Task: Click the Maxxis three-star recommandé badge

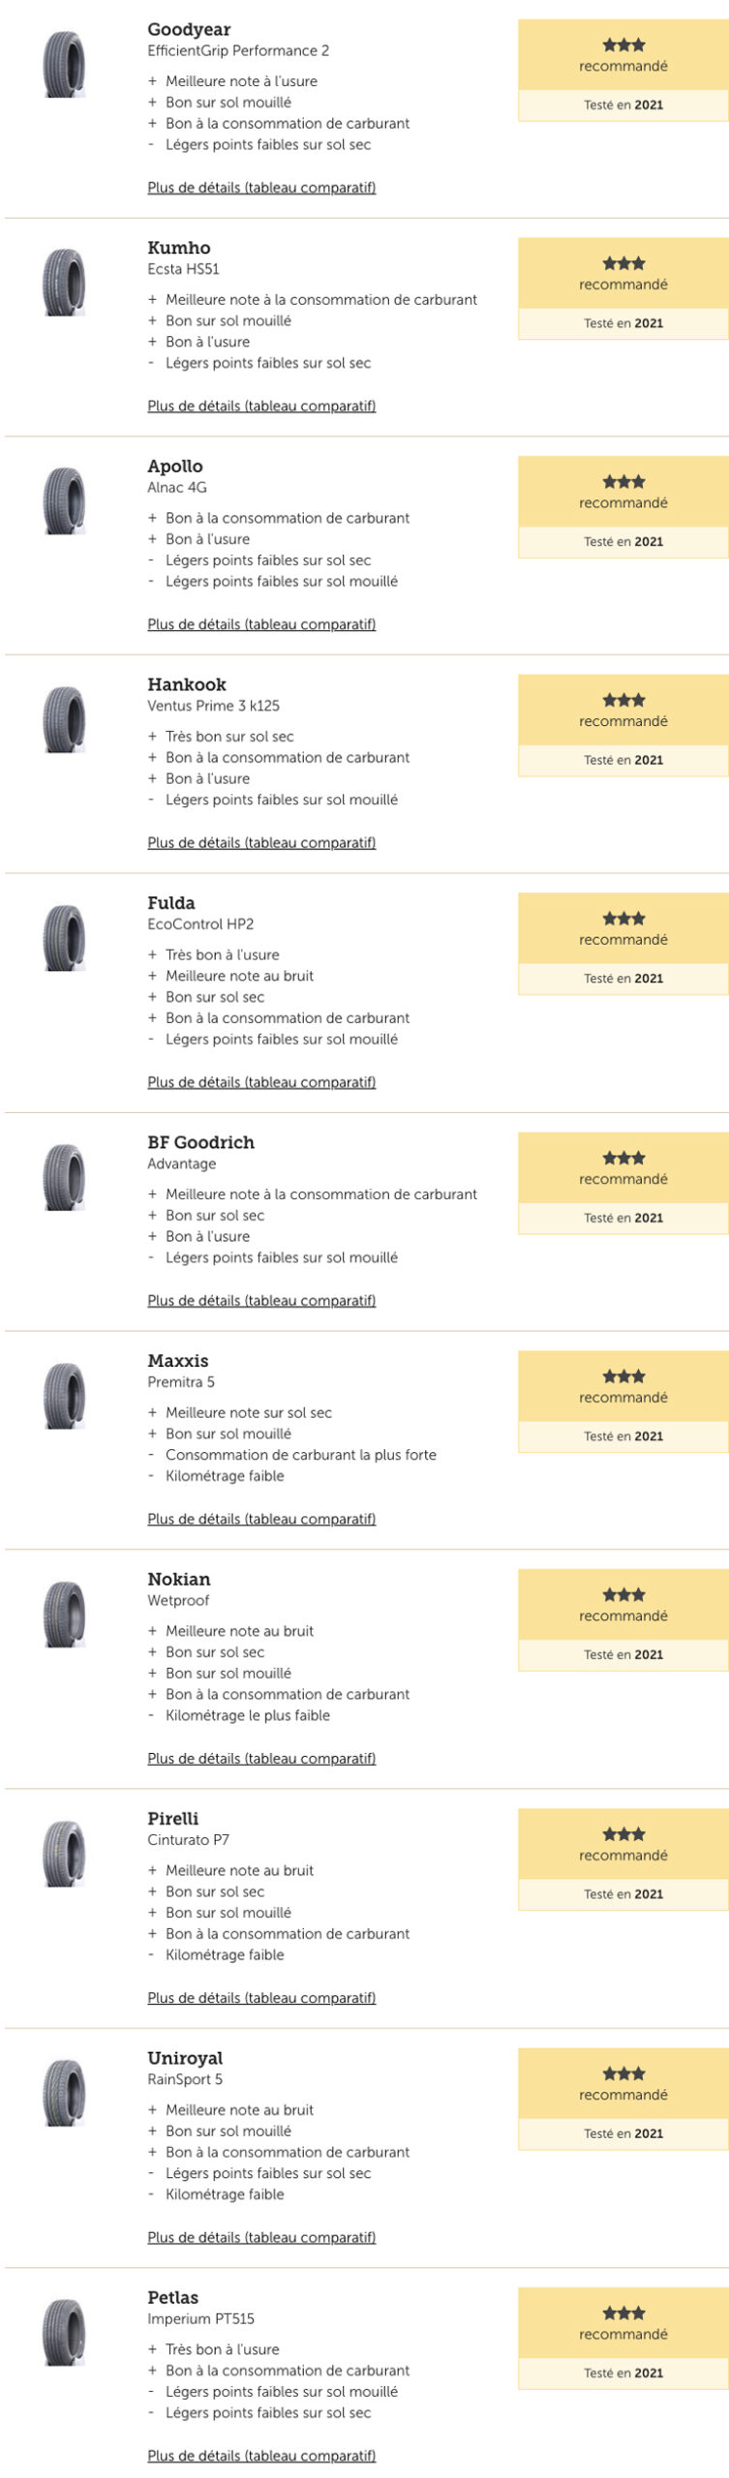Action: tap(623, 1386)
